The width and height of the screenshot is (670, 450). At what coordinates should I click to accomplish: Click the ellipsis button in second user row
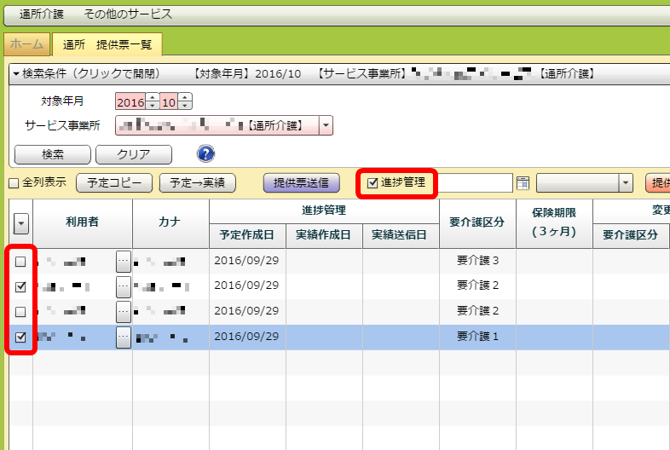point(124,286)
